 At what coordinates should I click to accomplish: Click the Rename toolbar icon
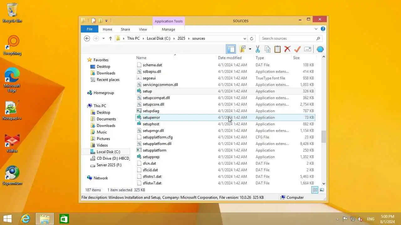click(308, 49)
